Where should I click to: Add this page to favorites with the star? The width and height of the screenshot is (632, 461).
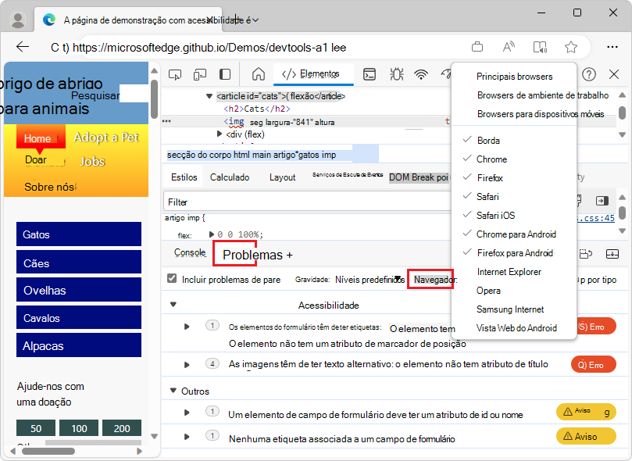tap(571, 47)
